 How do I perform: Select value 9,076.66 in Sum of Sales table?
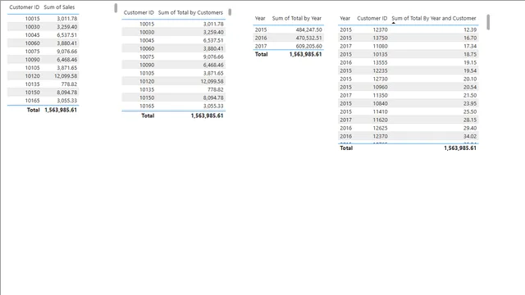click(x=67, y=52)
